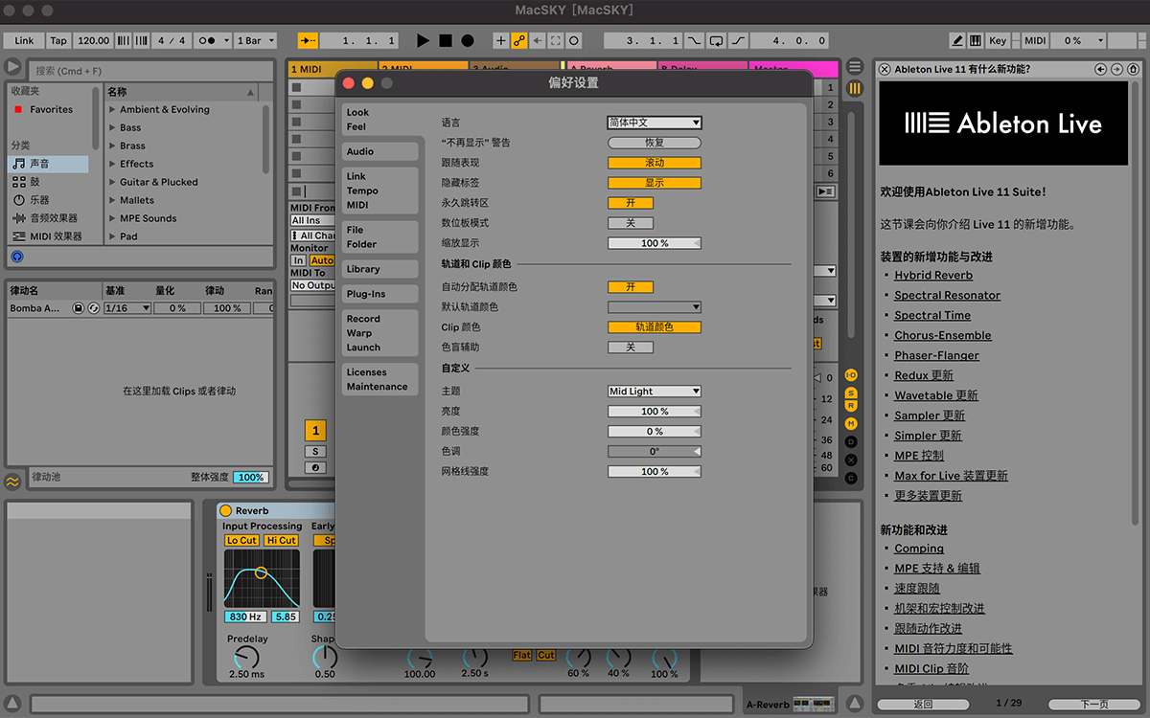Adjust 缩放显示 100% slider
1150x718 pixels.
pos(655,243)
